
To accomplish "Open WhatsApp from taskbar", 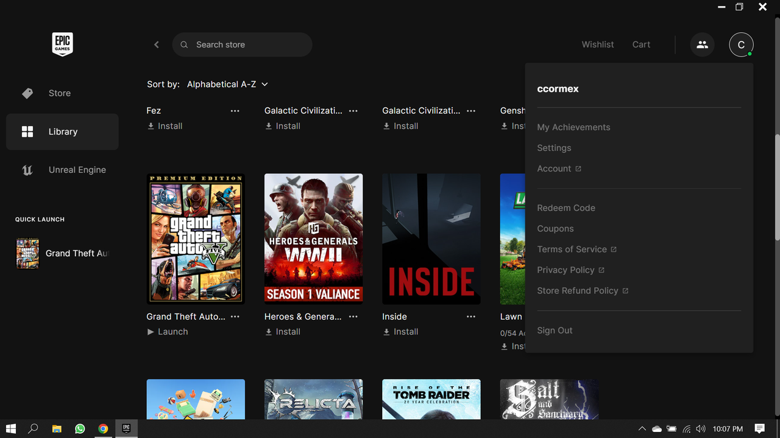I will (x=80, y=429).
